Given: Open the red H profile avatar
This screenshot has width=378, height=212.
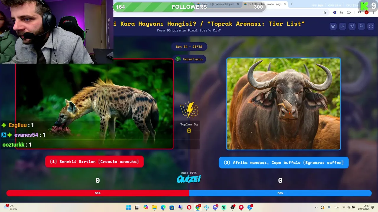Looking at the screenshot, I should tap(366, 12).
